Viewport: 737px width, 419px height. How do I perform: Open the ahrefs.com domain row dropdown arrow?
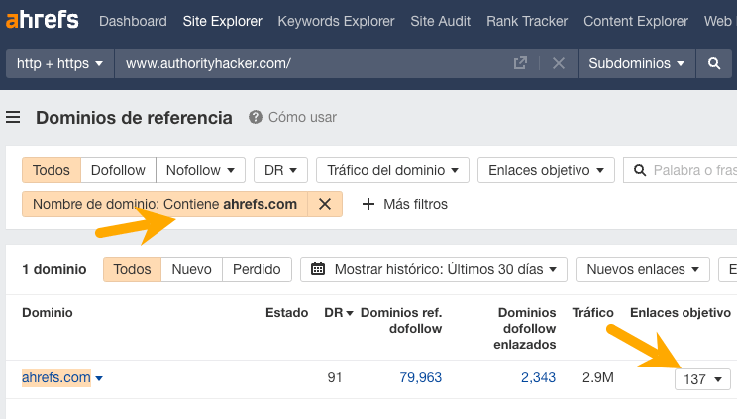coord(99,378)
